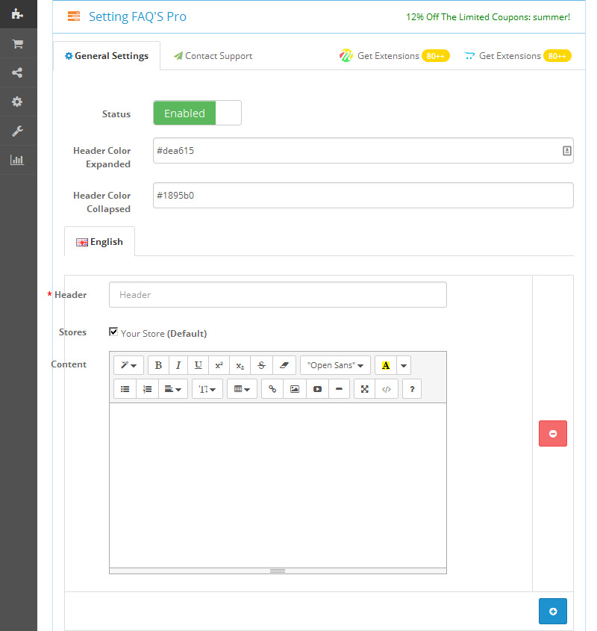The height and width of the screenshot is (631, 597).
Task: Toggle the unordered list button
Action: tap(125, 389)
